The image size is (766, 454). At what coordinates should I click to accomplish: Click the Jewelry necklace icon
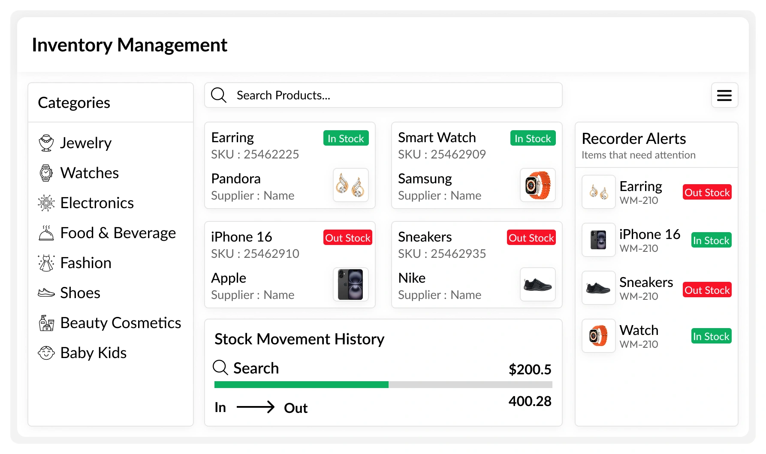(x=46, y=143)
